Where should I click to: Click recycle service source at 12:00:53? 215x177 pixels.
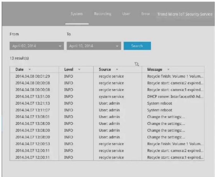point(111,144)
